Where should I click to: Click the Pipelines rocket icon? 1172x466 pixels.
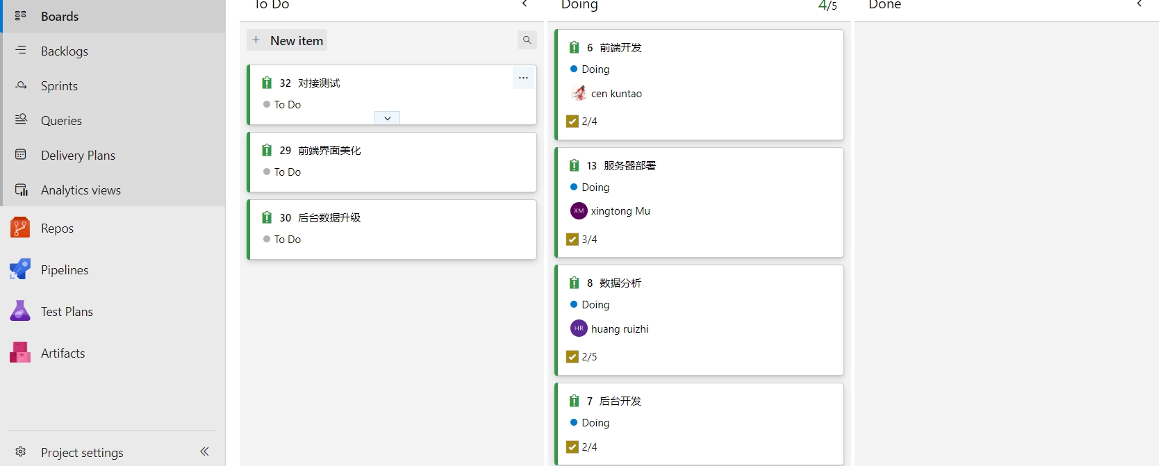tap(20, 269)
